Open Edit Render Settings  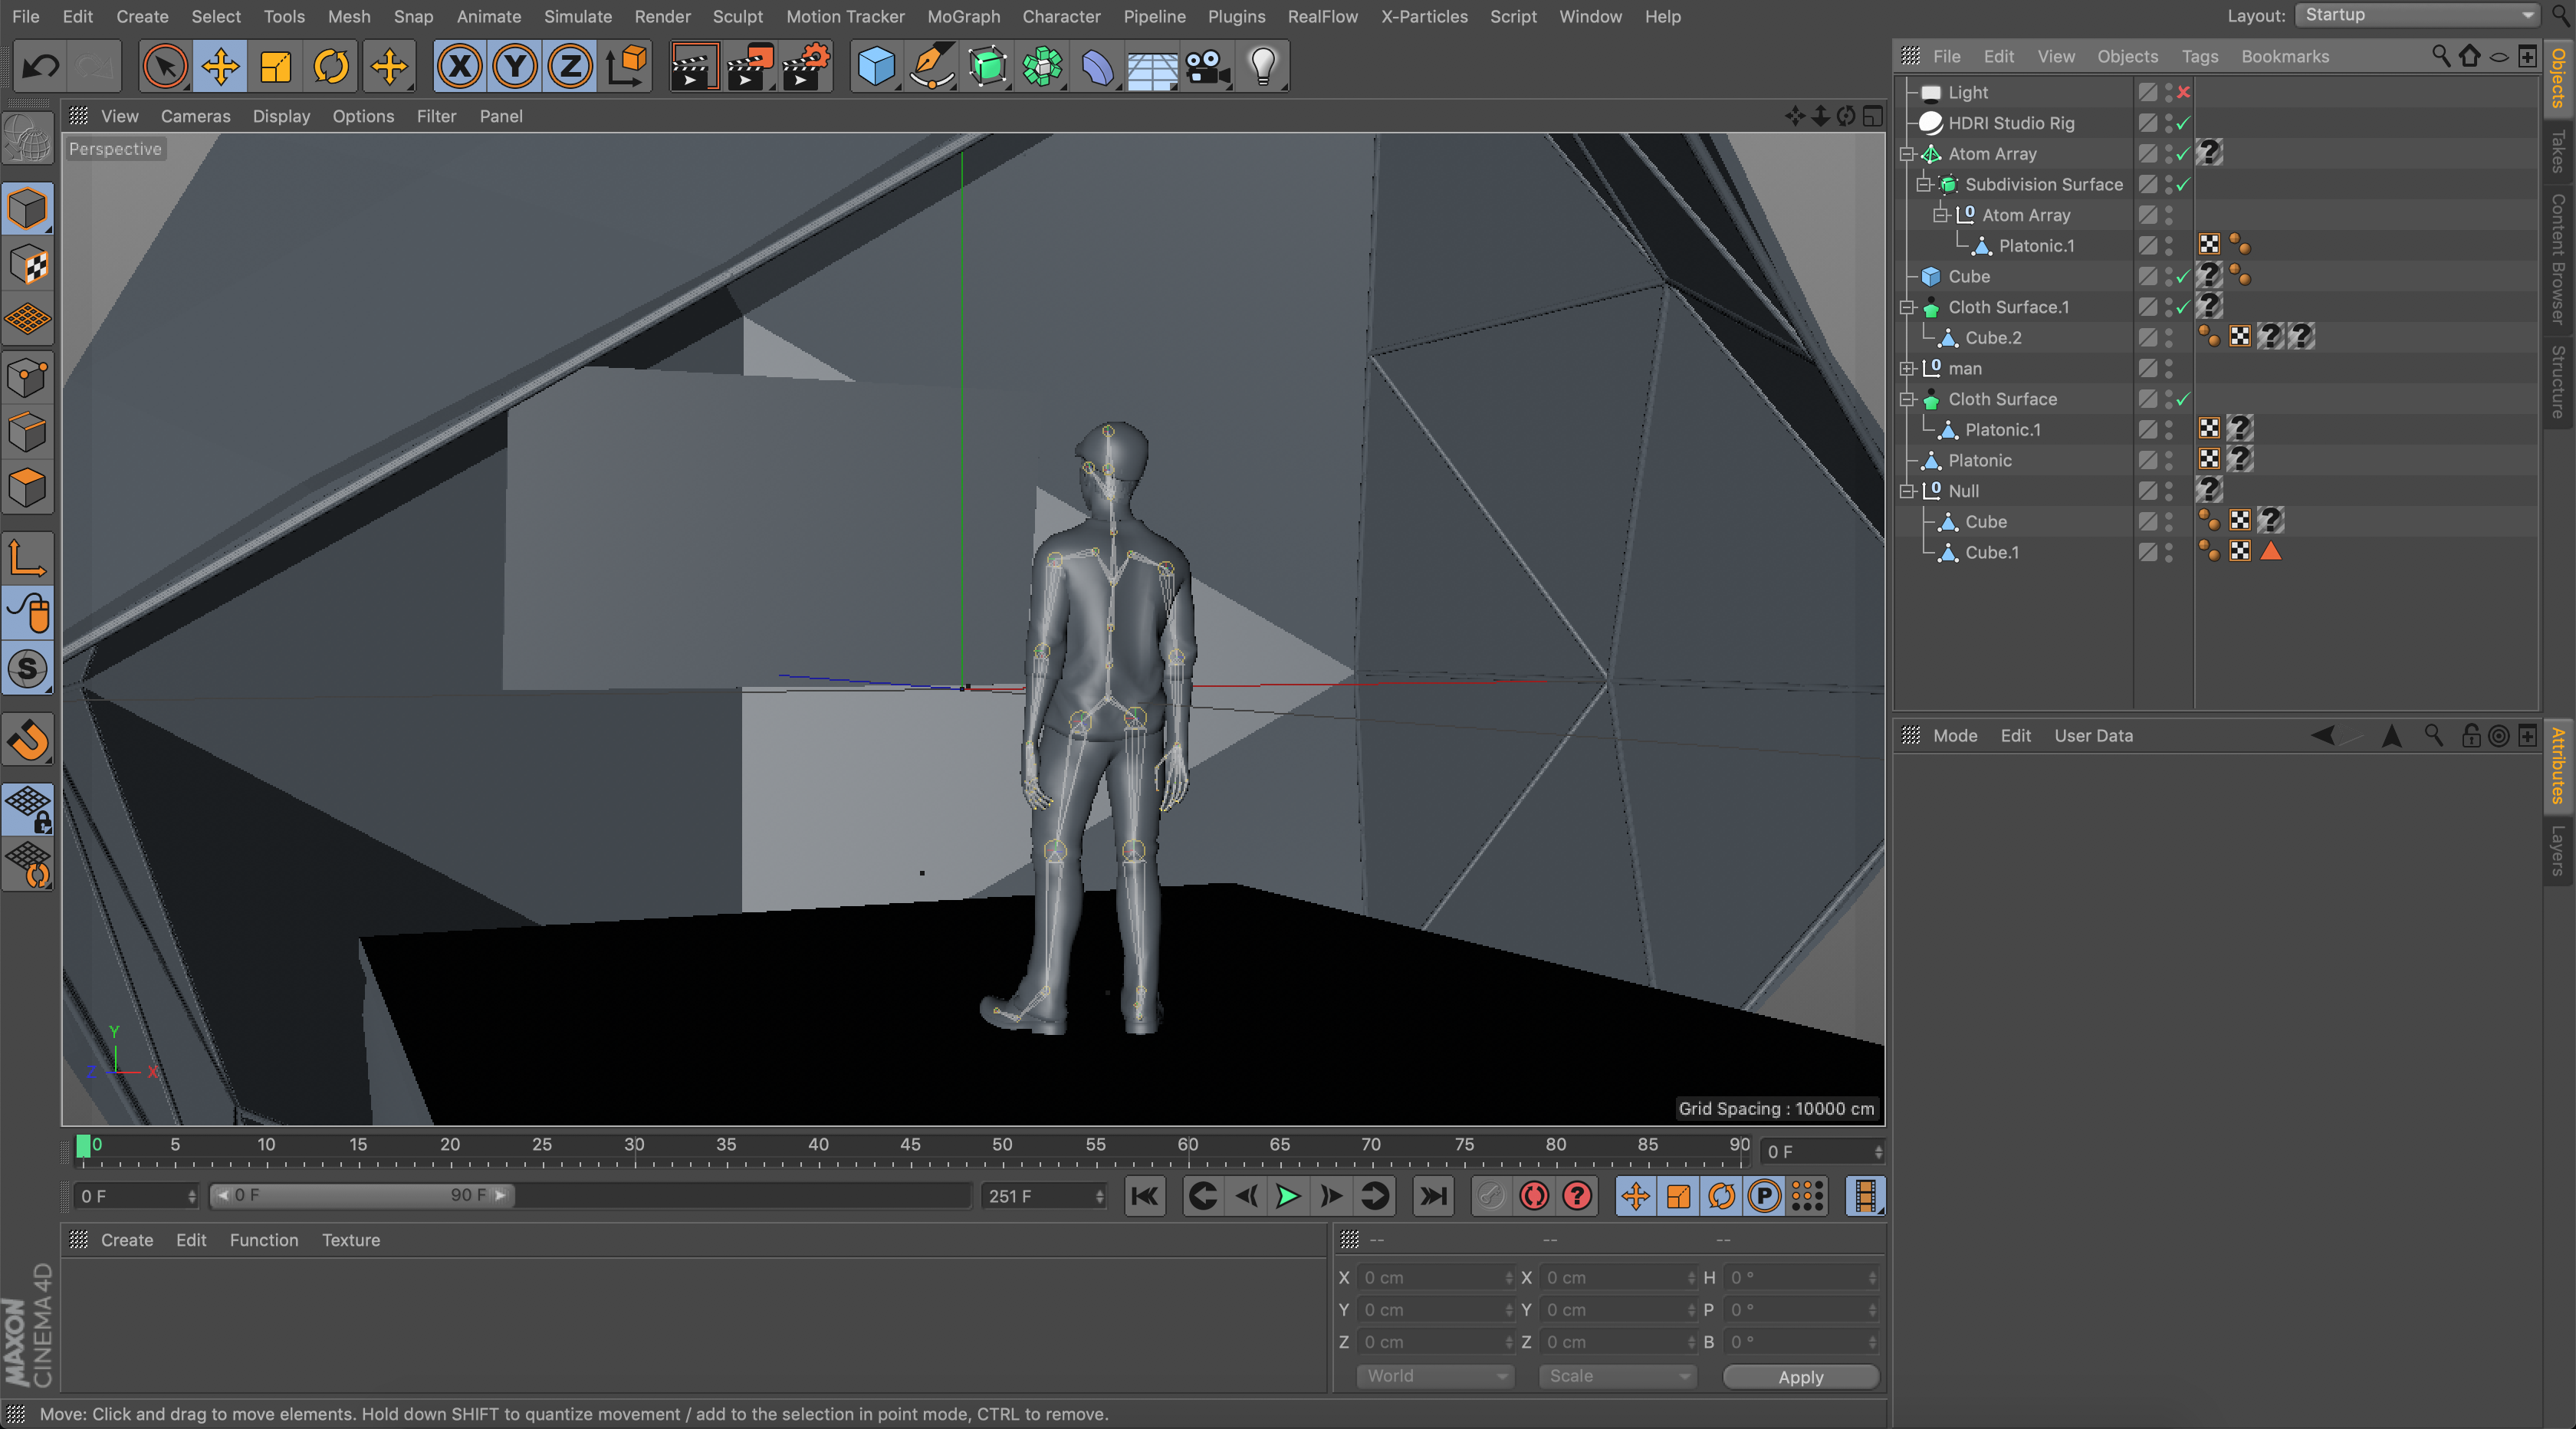click(x=806, y=67)
